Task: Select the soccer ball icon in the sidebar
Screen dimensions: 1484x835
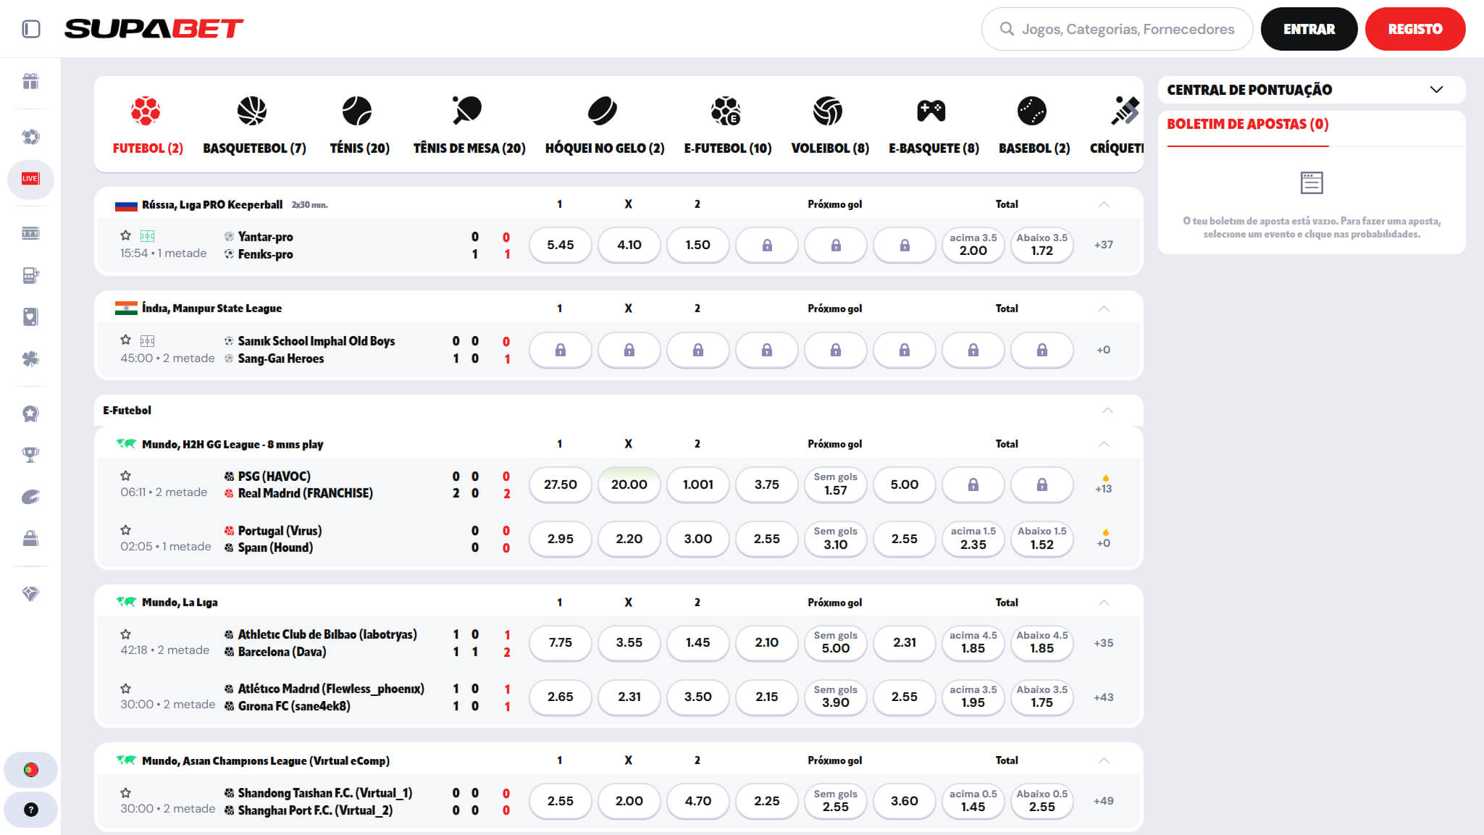Action: pos(30,136)
